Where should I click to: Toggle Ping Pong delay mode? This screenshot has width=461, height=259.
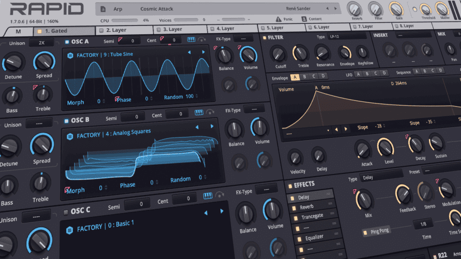coord(366,232)
